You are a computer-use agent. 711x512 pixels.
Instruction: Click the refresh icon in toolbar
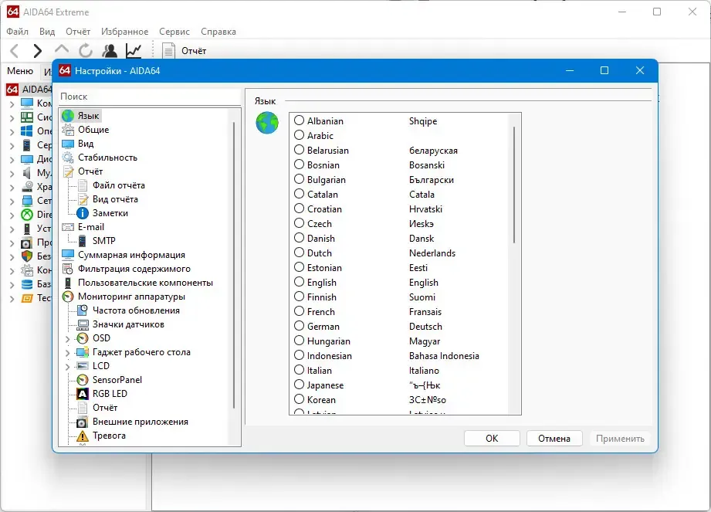tap(85, 51)
